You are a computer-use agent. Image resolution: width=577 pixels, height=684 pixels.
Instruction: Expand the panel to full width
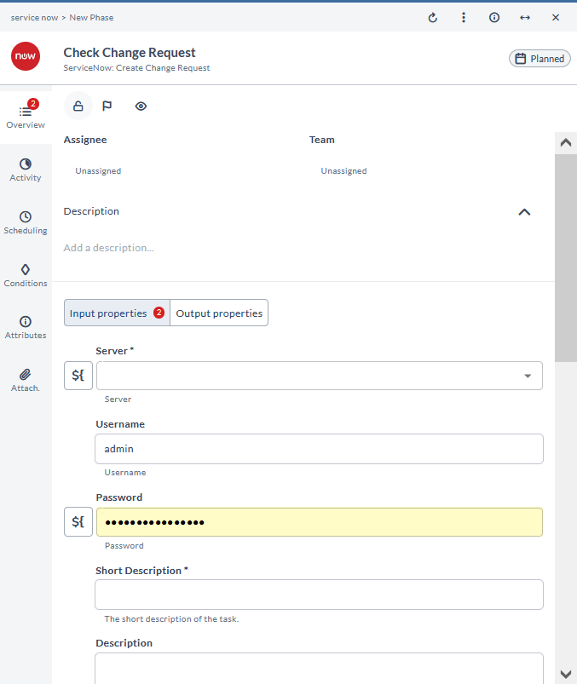click(x=524, y=17)
